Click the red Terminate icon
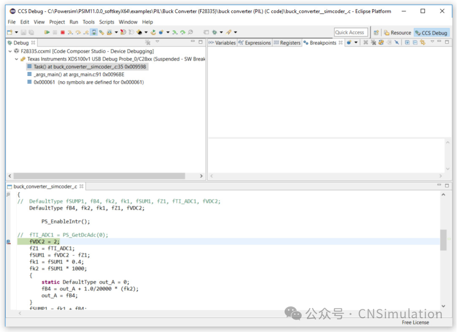 pyautogui.click(x=63, y=32)
